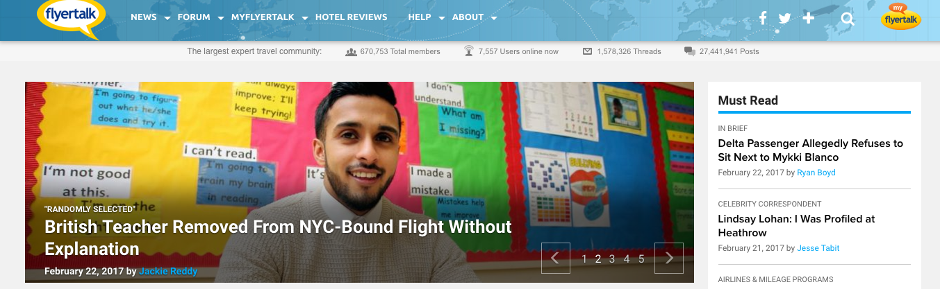
Task: Expand the News dropdown arrow
Action: click(x=167, y=19)
